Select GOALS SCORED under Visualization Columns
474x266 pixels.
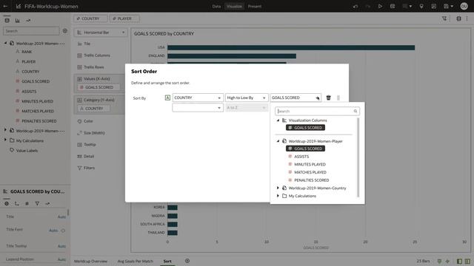coord(305,128)
